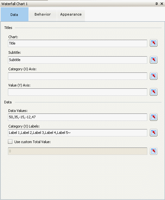Viewport: 165px width, 200px height.
Task: Switch to the Behavior tab
Action: (43, 14)
